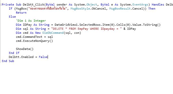Select the ShowData() call line
Image resolution: width=173 pixels, height=94 pixels.
tap(25, 49)
